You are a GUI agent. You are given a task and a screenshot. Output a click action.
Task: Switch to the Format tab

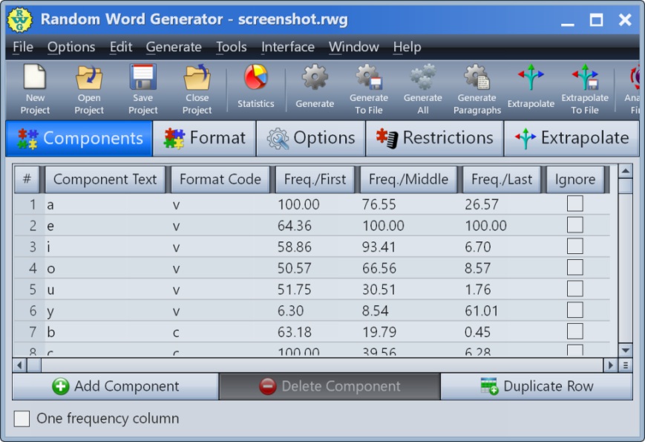click(x=204, y=138)
